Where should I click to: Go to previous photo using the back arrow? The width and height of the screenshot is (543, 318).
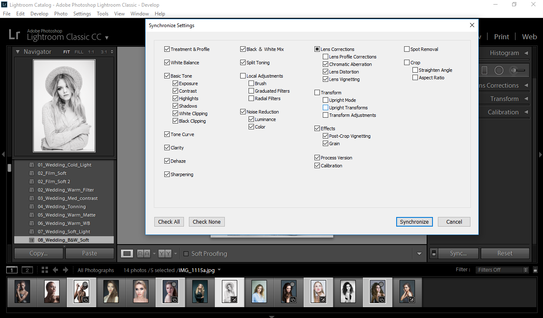point(55,270)
